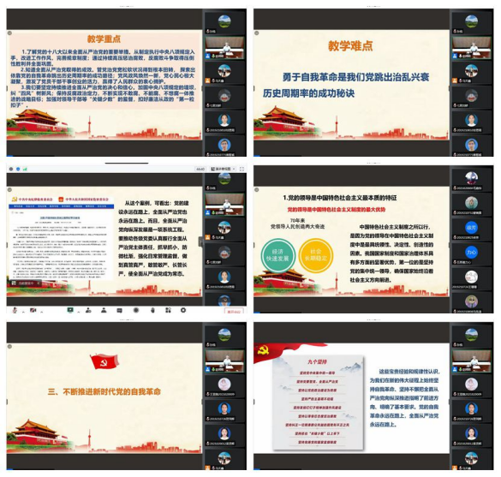Click the raise hand reaction icon
501x477 pixels.
pyautogui.click(x=152, y=310)
